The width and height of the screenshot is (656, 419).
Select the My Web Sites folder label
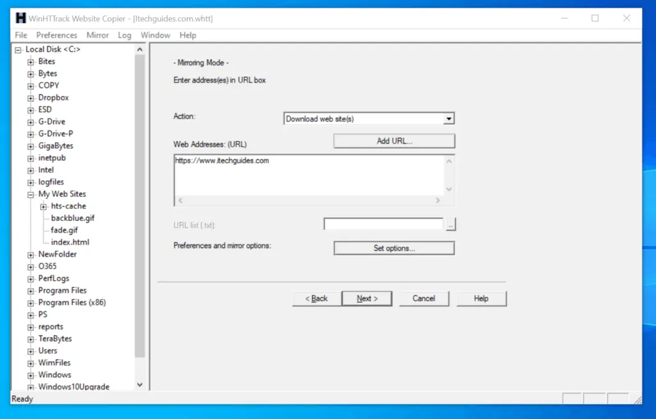pos(62,193)
